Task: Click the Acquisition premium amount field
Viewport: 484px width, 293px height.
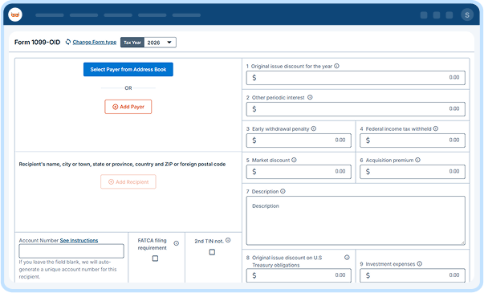Action: 413,172
